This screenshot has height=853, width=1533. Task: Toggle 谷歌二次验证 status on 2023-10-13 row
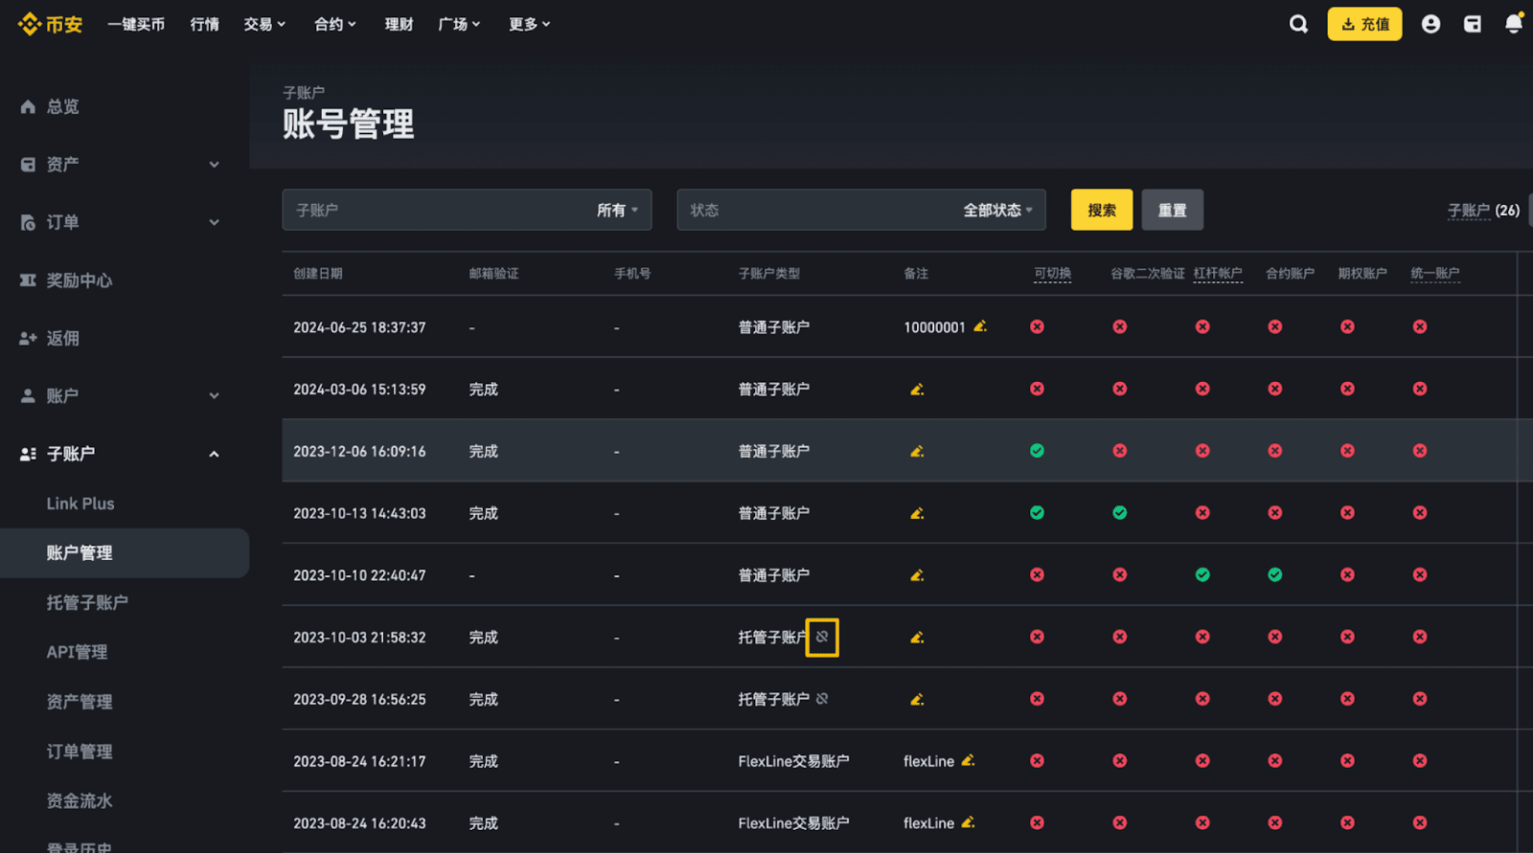[x=1119, y=513]
